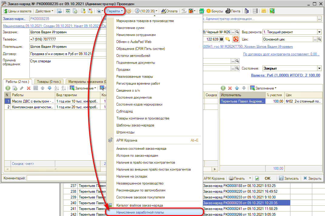
Task: Select Начисления заработной платы menu item
Action: [x=140, y=212]
